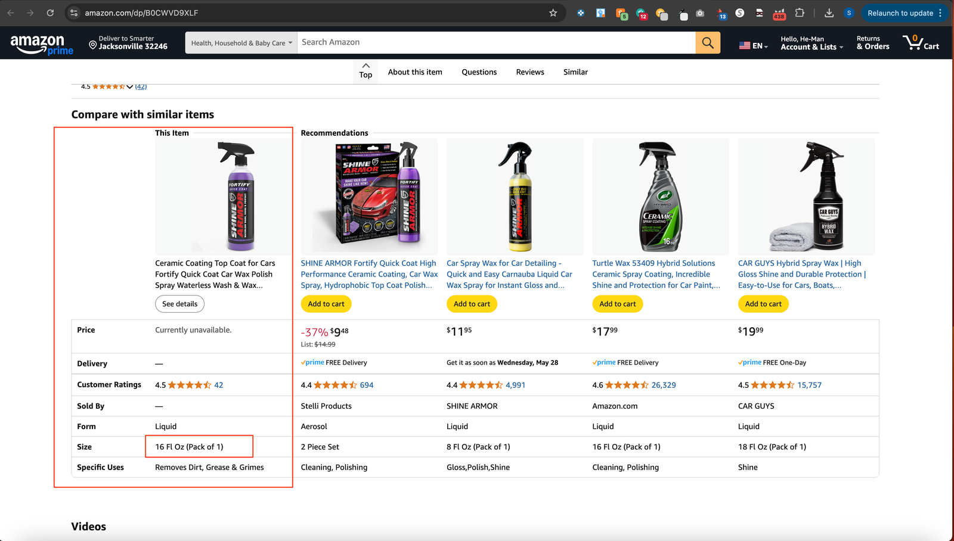Click 42 ratings count in Customer Ratings row
Screen dimensions: 954x541
219,385
